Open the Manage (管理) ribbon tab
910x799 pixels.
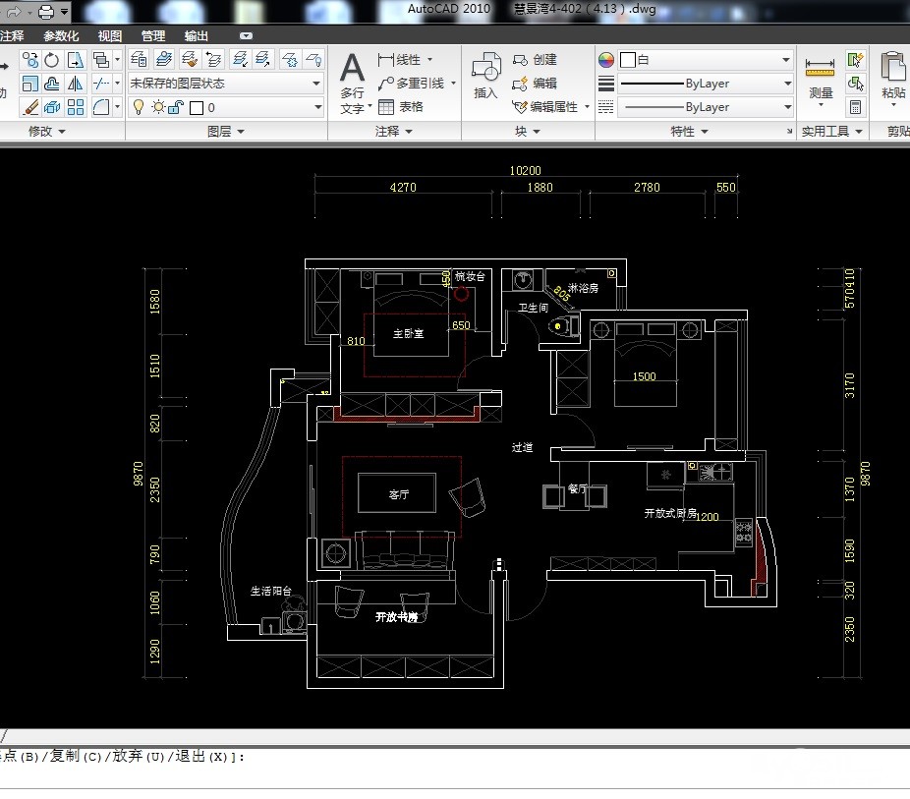pyautogui.click(x=153, y=36)
